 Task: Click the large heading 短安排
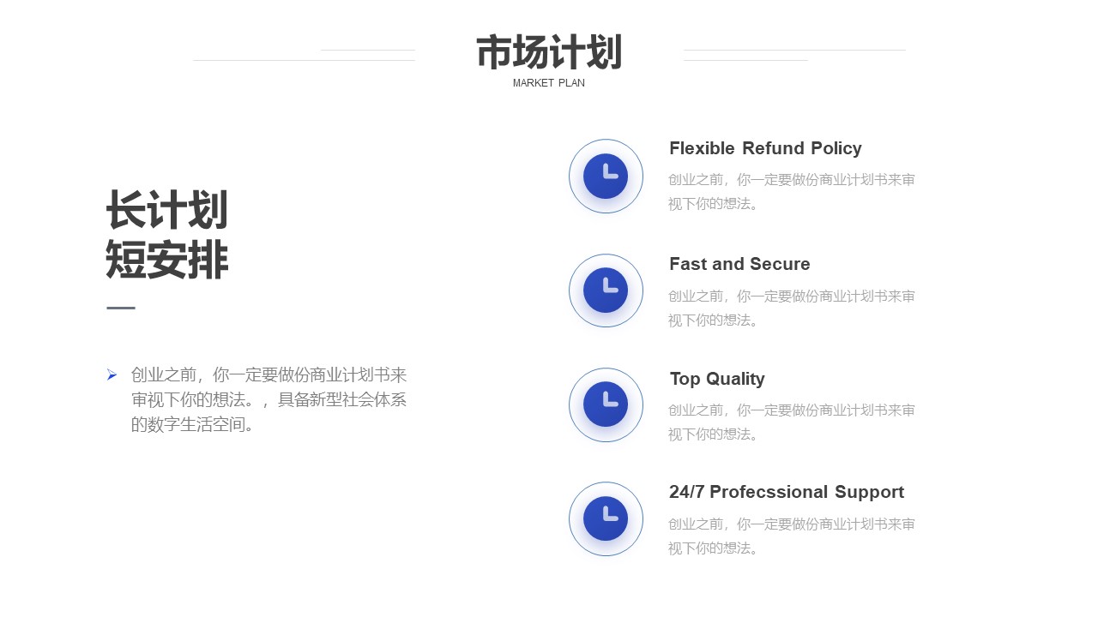(167, 260)
